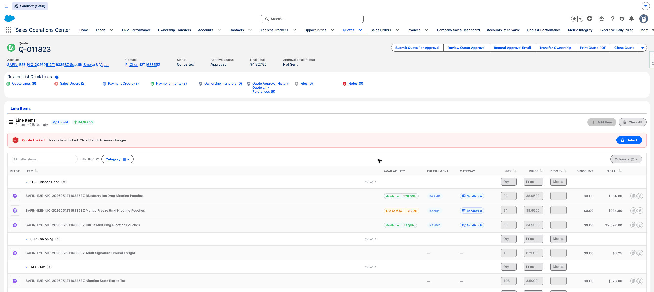
Task: Click the green Quote record icon
Action: pyautogui.click(x=11, y=48)
